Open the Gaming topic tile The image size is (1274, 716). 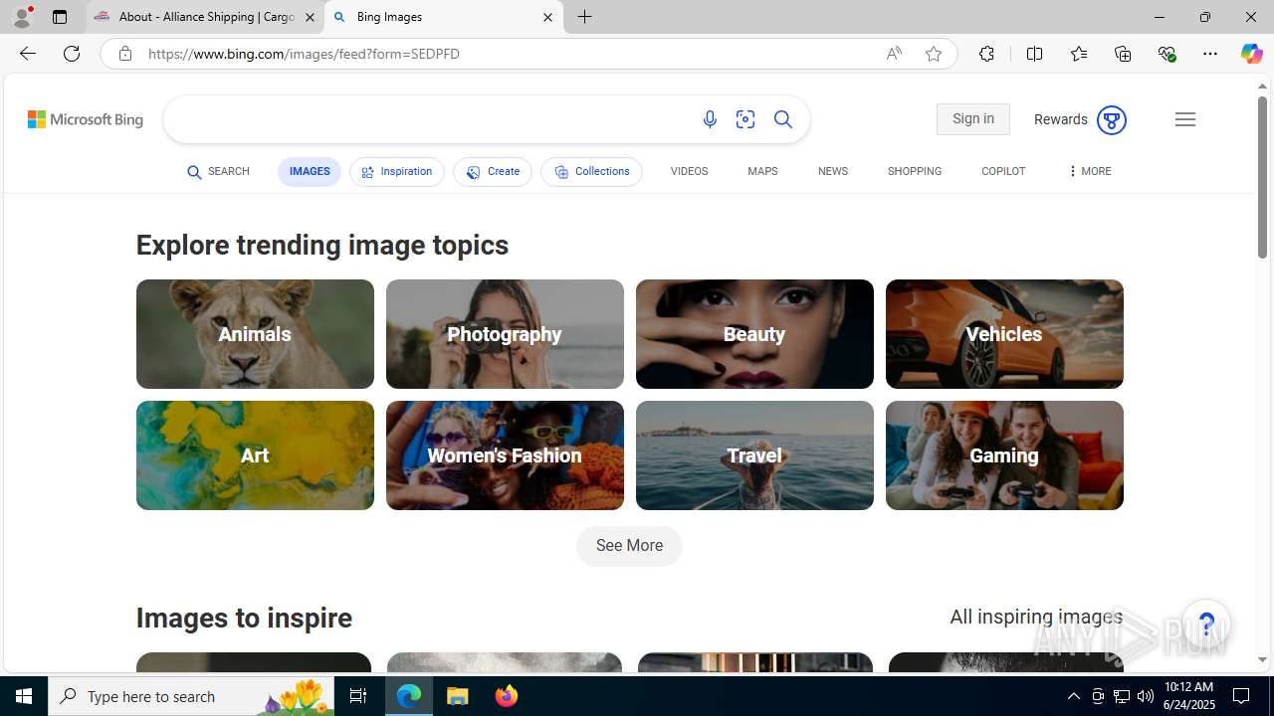pos(1004,455)
